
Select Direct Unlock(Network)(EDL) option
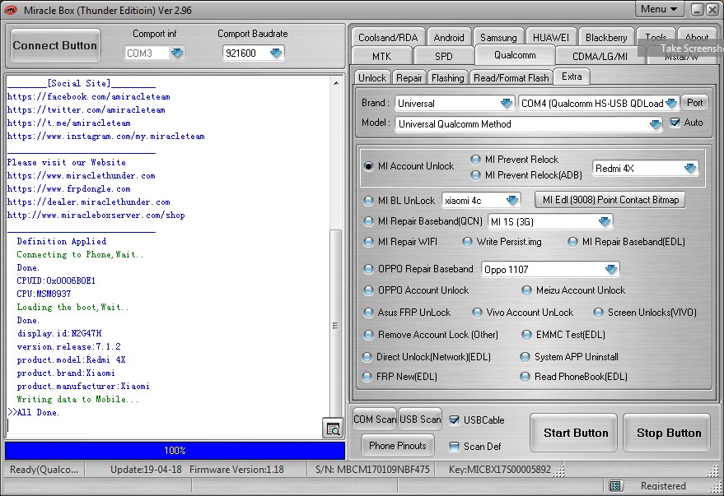[x=367, y=357]
